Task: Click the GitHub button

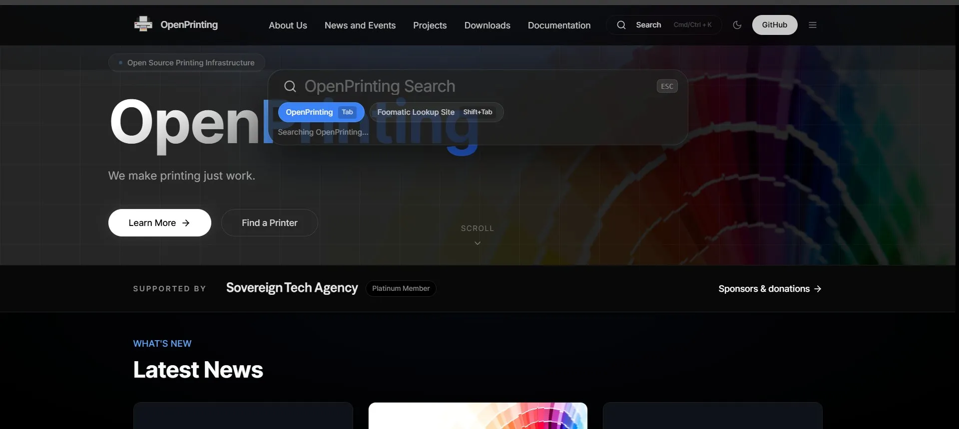Action: [775, 25]
